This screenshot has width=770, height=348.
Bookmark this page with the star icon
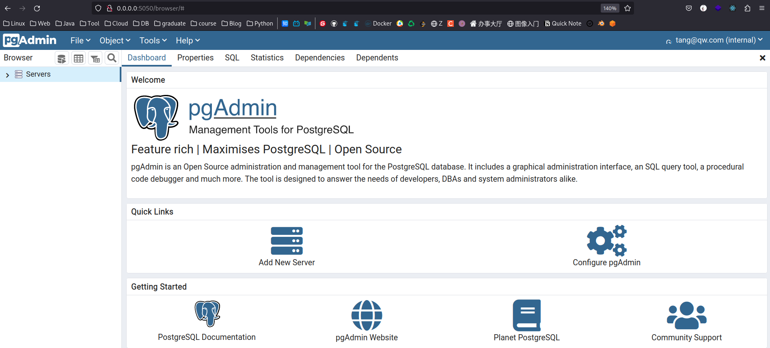628,8
